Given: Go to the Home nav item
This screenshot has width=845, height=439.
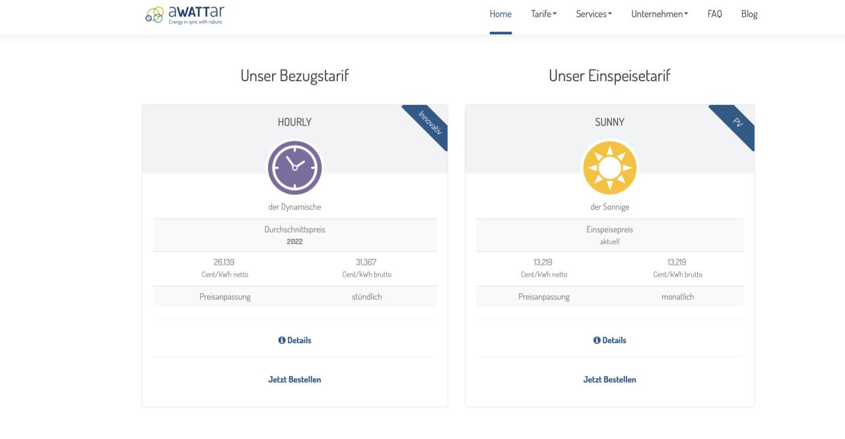Looking at the screenshot, I should [500, 14].
